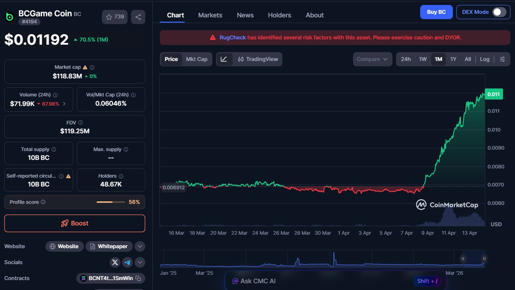This screenshot has height=290, width=515.
Task: Open the Compare dropdown
Action: tap(372, 59)
